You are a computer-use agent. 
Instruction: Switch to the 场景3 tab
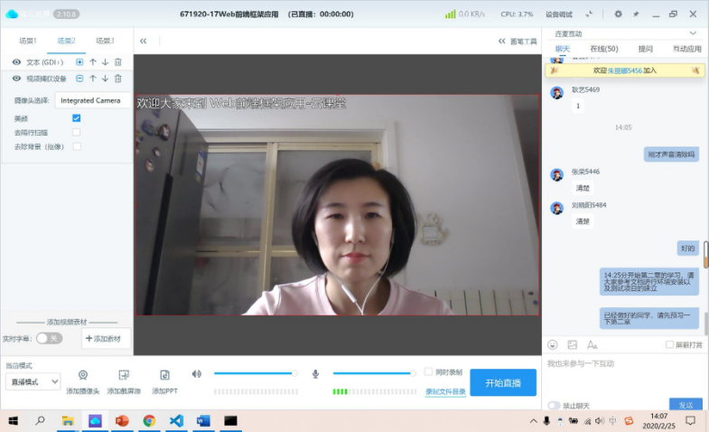click(105, 41)
